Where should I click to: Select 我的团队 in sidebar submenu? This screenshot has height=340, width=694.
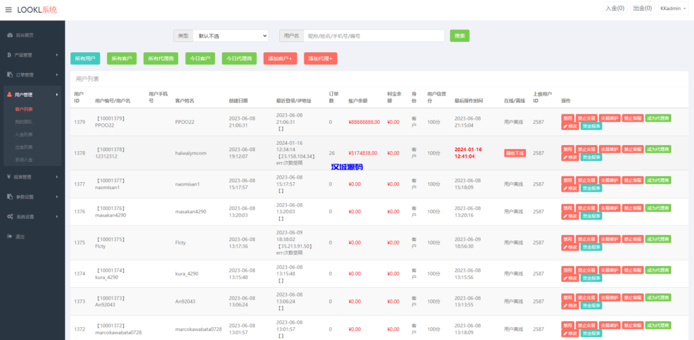(x=24, y=121)
